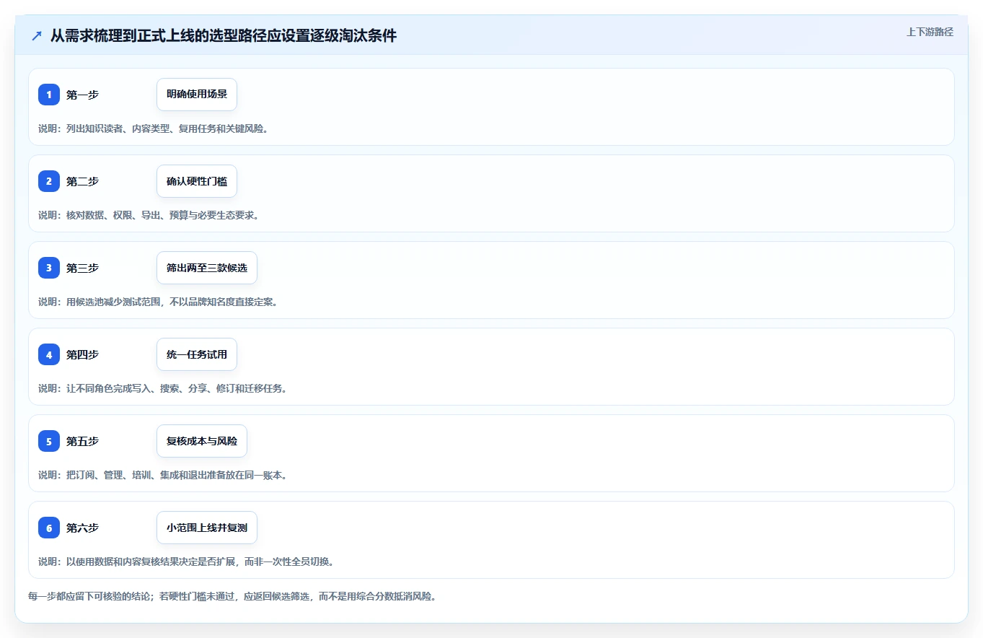Select the 明确使用场景 chip

(x=197, y=95)
